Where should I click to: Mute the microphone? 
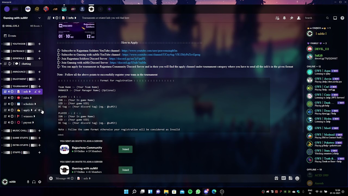28,182
